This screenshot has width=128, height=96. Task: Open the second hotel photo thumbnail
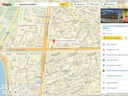(x=126, y=16)
